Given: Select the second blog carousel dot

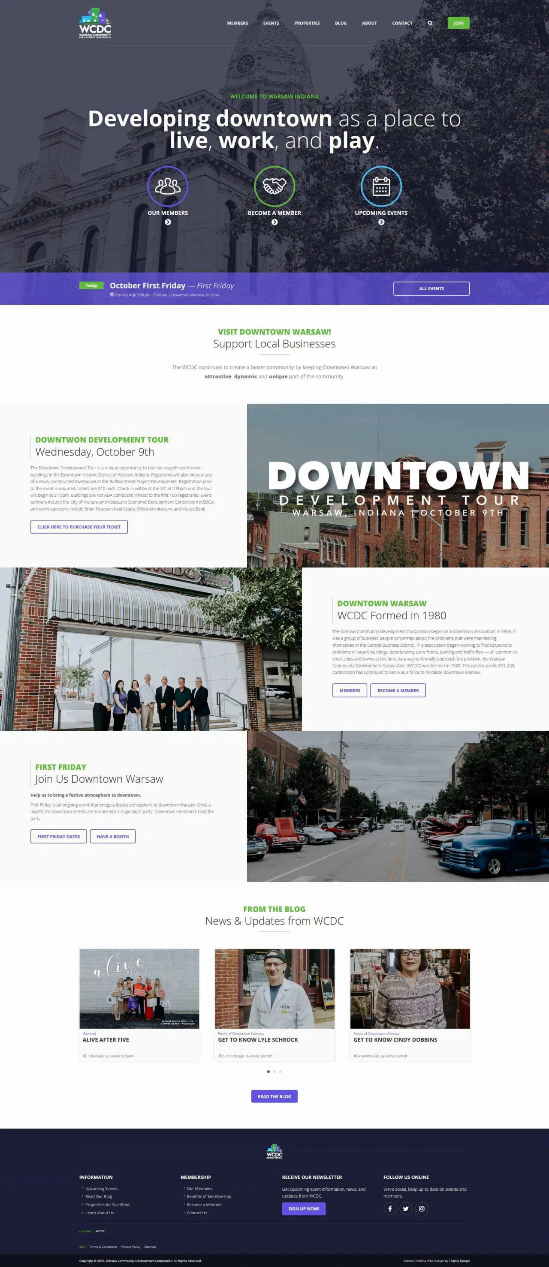Looking at the screenshot, I should (274, 1071).
